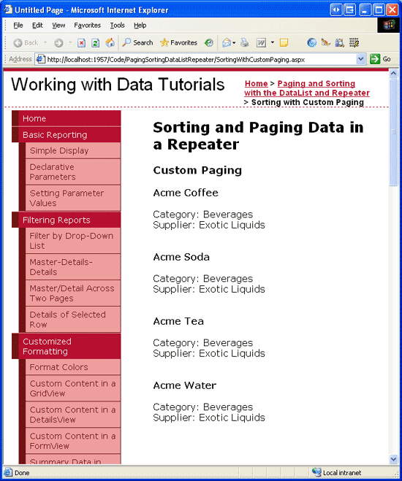Click the Print toolbar icon

(245, 42)
